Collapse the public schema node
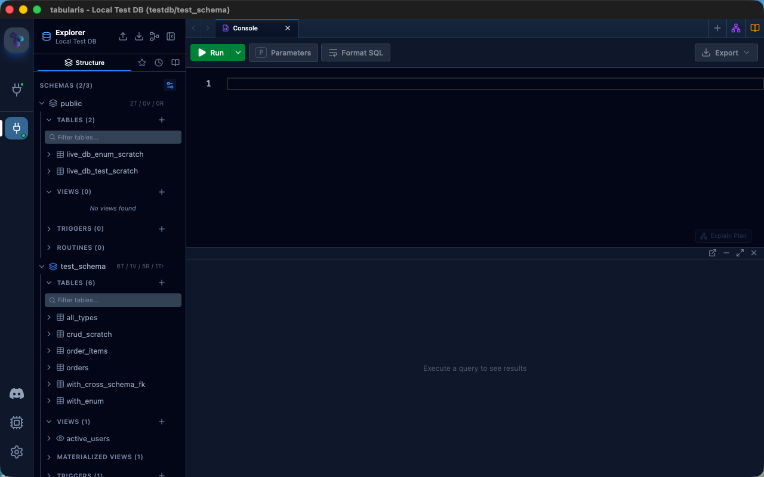764x477 pixels. tap(42, 104)
